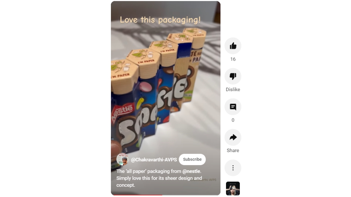Share this Short via the arrow icon
This screenshot has height=197, width=351.
pyautogui.click(x=233, y=137)
